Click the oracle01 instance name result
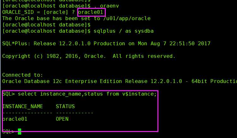237x138 pixels. [15, 119]
